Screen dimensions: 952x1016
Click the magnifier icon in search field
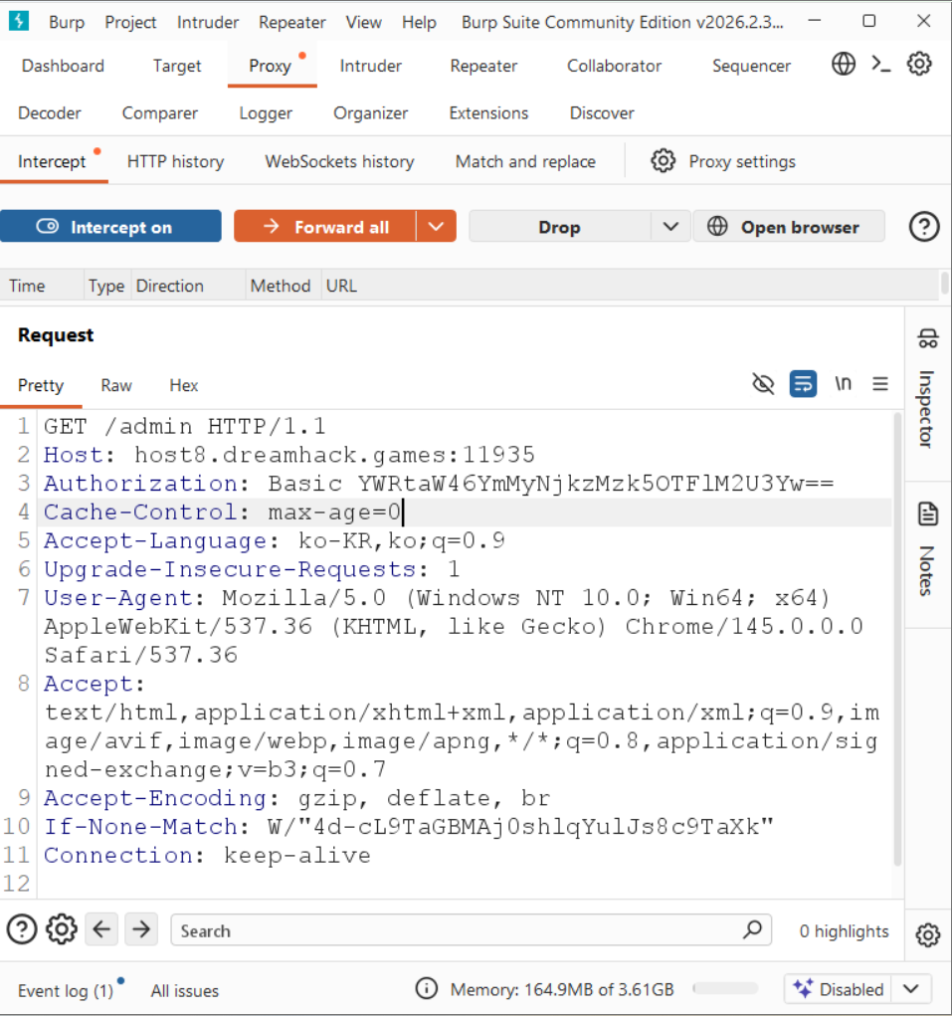(752, 929)
